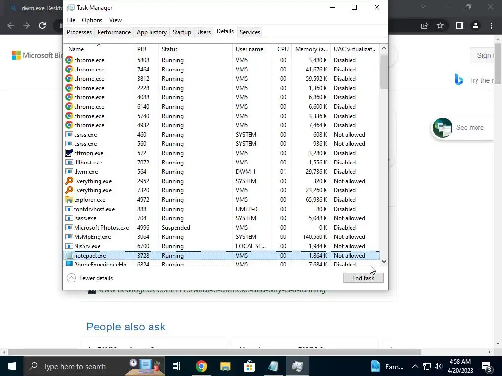Switch to the Startup tab
The width and height of the screenshot is (502, 376).
click(181, 32)
